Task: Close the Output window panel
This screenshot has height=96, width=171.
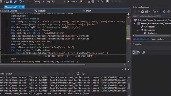Action: click(129, 69)
